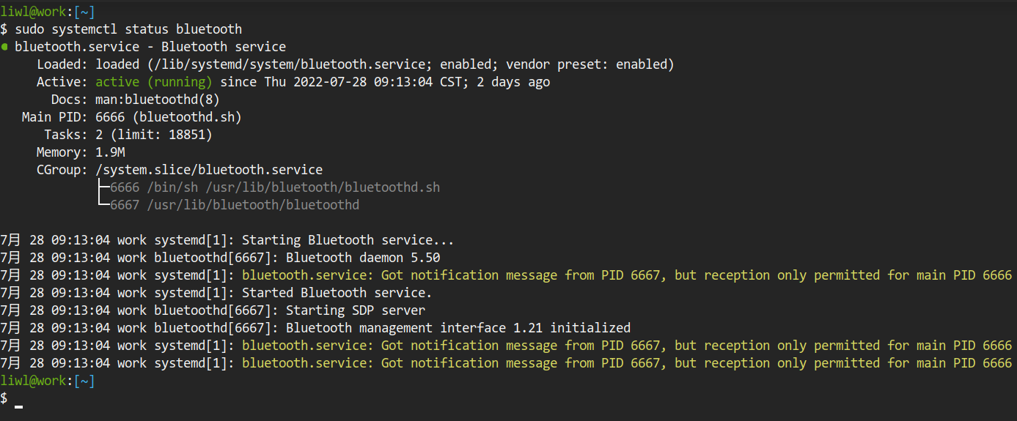The height and width of the screenshot is (421, 1017).
Task: Select the 6667 /usr/lib/bluetooth/bluetoothd tree entry
Action: click(x=235, y=205)
